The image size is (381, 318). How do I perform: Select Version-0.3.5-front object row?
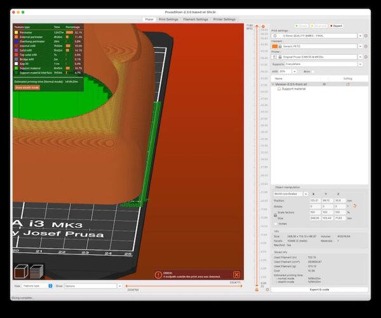319,84
